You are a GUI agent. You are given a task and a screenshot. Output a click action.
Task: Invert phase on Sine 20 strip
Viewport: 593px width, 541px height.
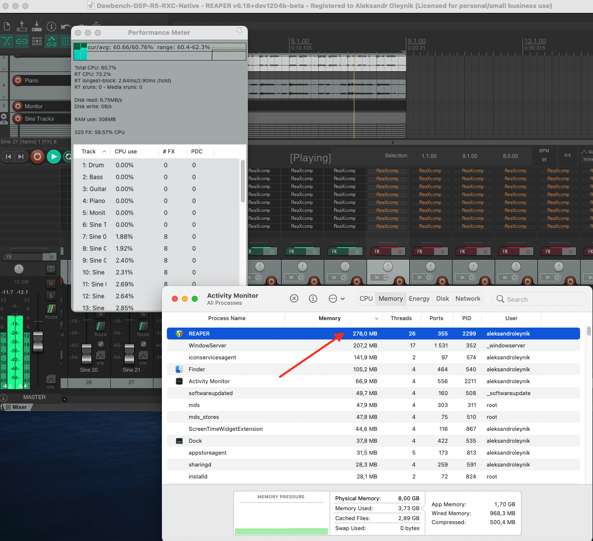click(x=101, y=344)
